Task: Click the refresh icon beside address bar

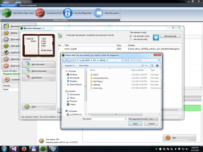Action: [126, 60]
